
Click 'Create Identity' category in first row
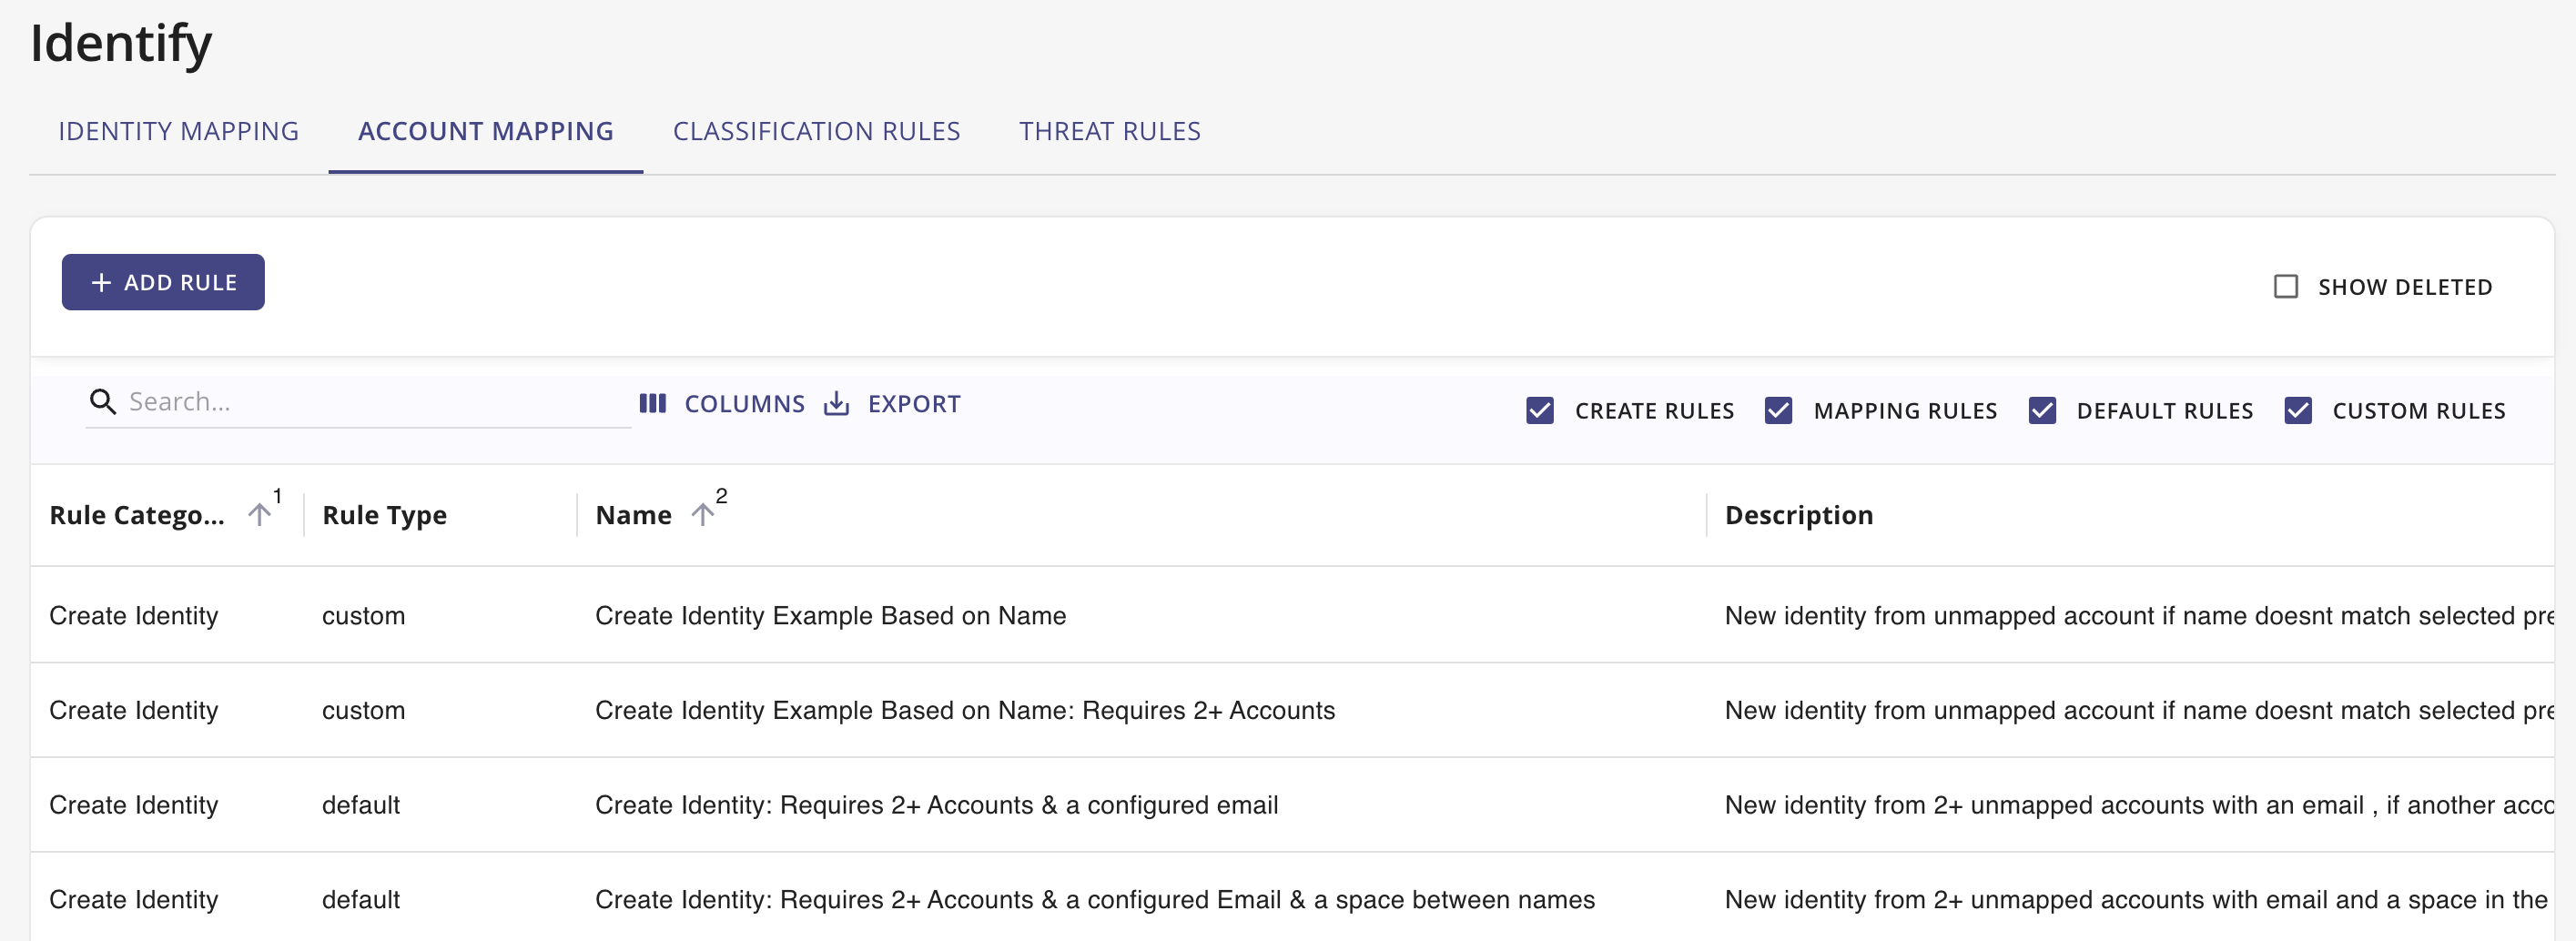click(134, 616)
